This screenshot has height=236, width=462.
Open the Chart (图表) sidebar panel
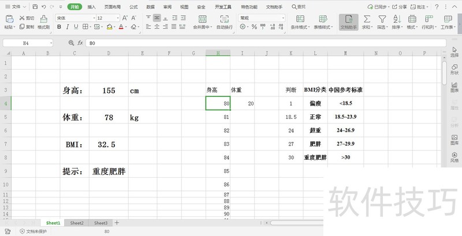[454, 86]
